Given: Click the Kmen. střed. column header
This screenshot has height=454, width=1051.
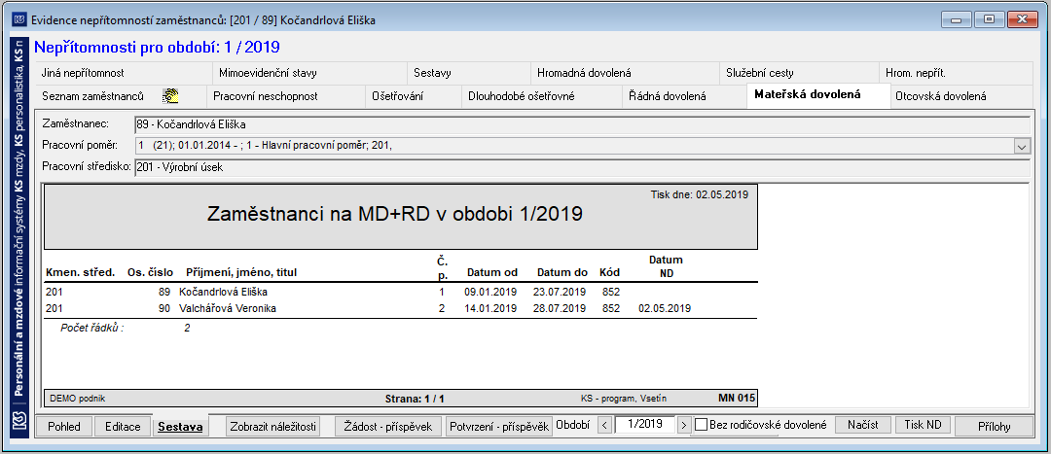Looking at the screenshot, I should tap(81, 272).
